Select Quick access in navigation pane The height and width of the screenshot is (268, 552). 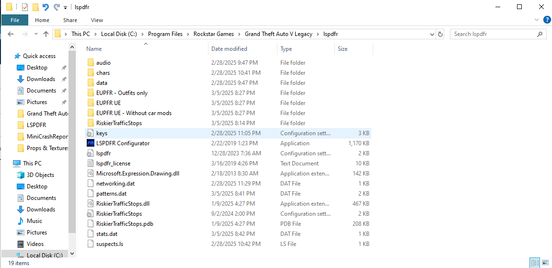click(39, 56)
